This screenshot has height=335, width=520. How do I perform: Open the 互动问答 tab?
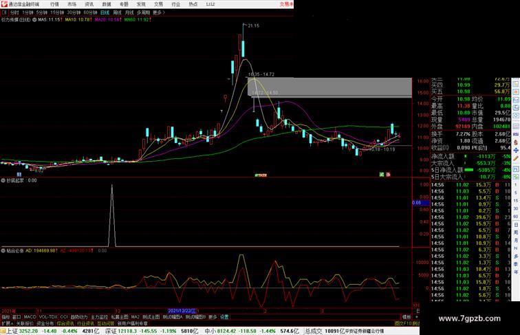tap(106, 323)
